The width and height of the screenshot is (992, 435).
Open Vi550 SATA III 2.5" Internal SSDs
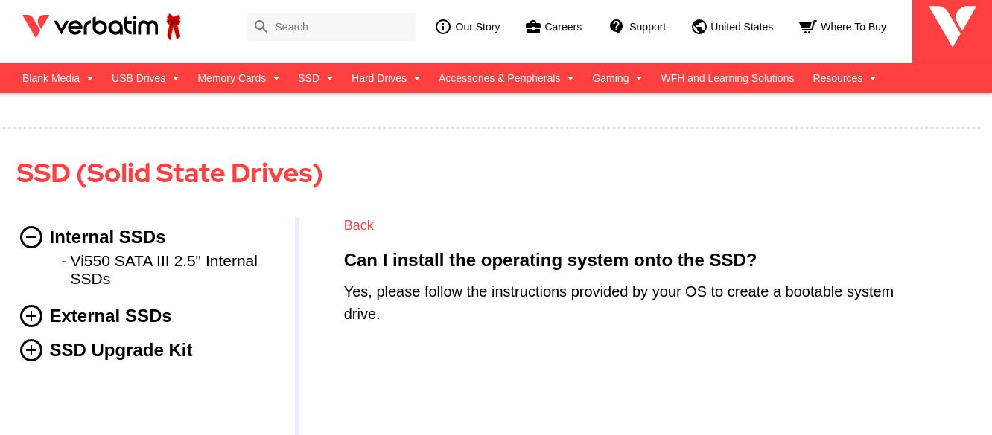[164, 270]
